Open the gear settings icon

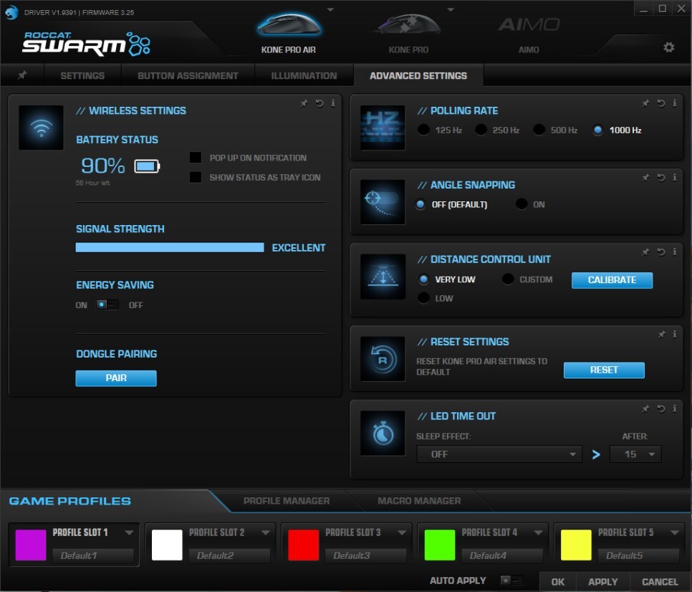point(668,47)
